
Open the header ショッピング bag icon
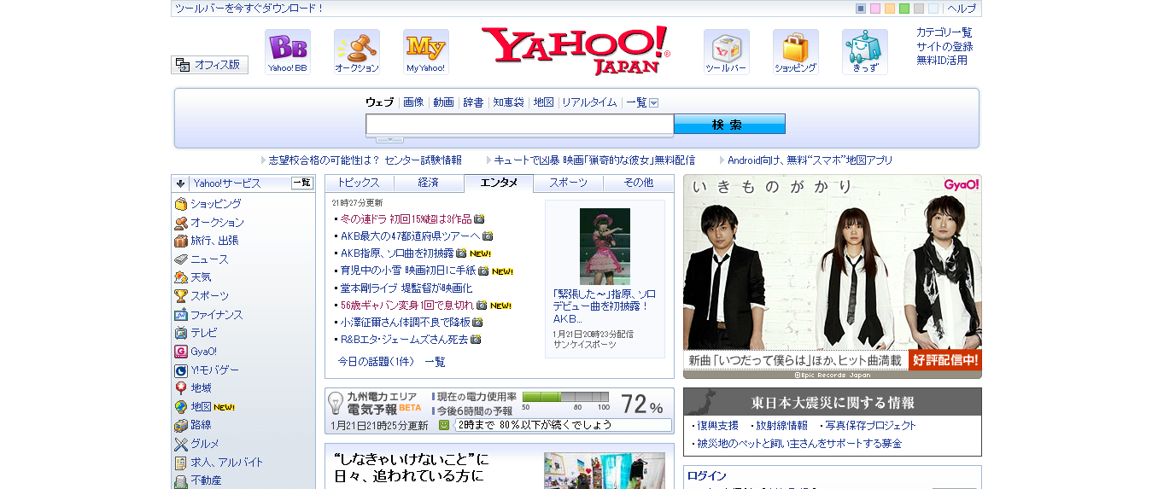point(796,52)
